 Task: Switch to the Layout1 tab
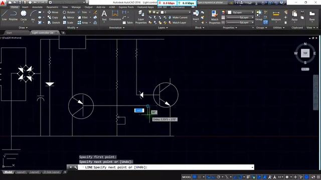pos(21,172)
